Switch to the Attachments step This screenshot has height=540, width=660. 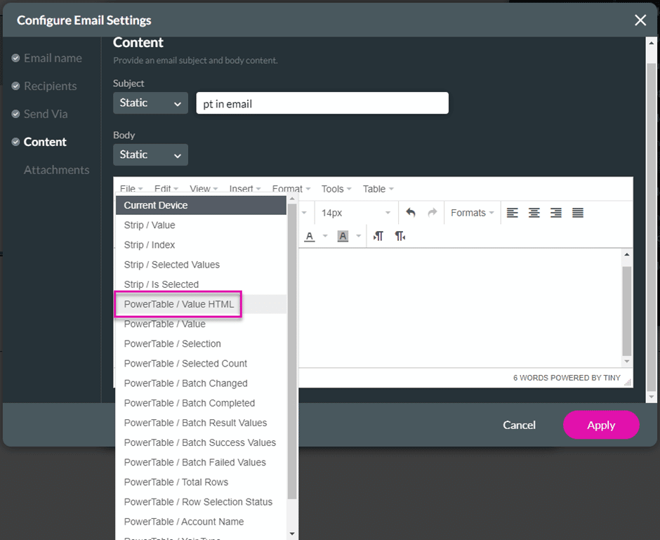pos(56,169)
